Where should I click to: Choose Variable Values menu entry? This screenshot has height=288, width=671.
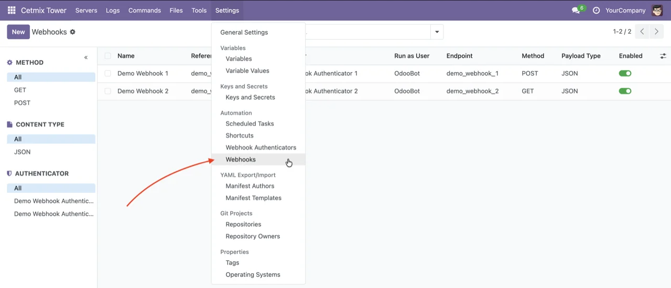pos(258,71)
